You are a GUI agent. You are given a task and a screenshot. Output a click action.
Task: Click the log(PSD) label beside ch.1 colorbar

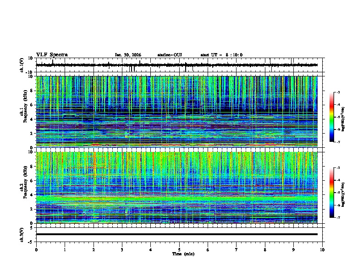343,119
